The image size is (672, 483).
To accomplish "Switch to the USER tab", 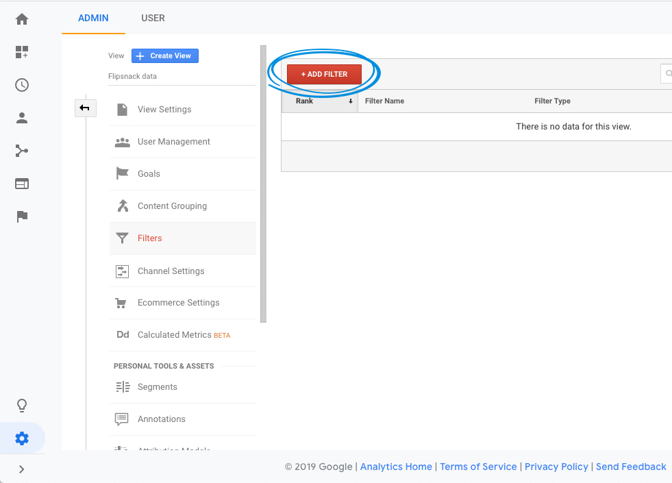I will 153,18.
